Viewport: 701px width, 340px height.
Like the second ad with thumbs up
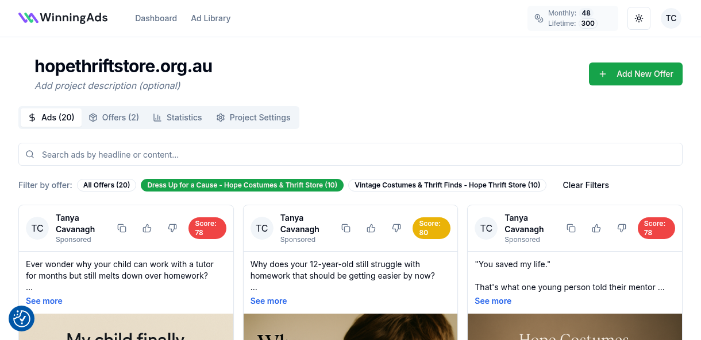(x=371, y=228)
